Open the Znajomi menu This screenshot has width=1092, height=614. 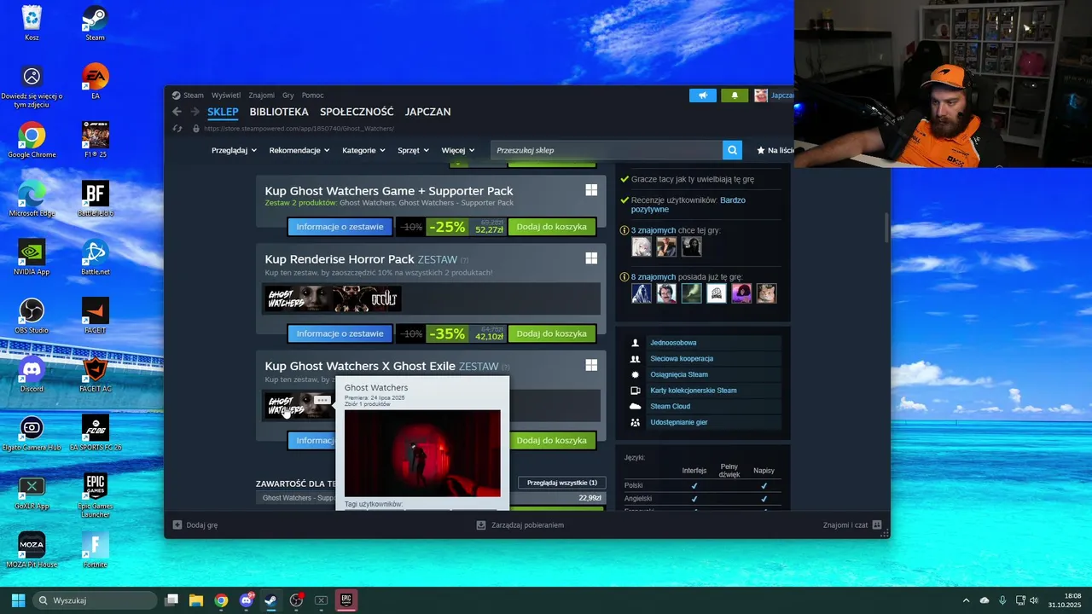(262, 96)
